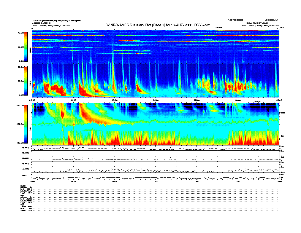The width and height of the screenshot is (301, 233).
Task: Click the 08:00 tick label below RAD1 panel
Action: tap(114, 100)
